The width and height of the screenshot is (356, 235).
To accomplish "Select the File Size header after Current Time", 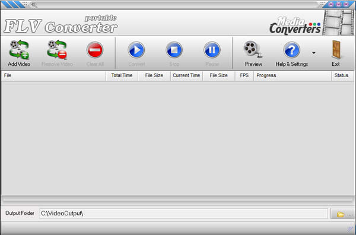I will pos(218,75).
